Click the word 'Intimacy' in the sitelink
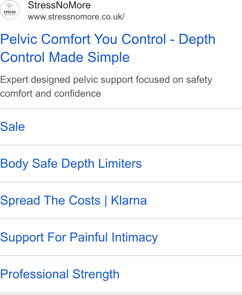242x295 pixels. pyautogui.click(x=135, y=237)
